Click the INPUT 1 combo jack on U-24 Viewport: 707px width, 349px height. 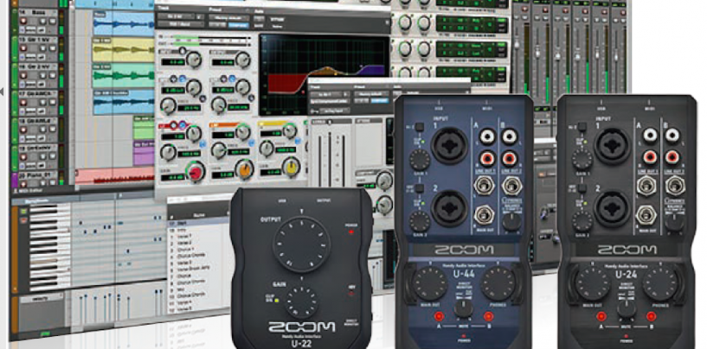point(613,145)
